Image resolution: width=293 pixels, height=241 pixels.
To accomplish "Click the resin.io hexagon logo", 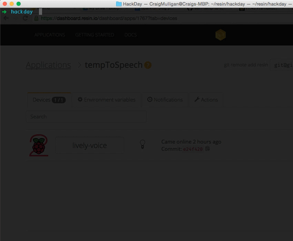I will click(221, 35).
